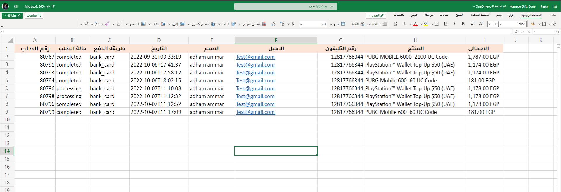Toggle Italic formatting
The height and width of the screenshot is (192, 561).
coord(454,24)
